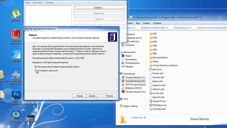Select the folder icon of 1036
The width and height of the screenshot is (227, 128).
click(151, 42)
